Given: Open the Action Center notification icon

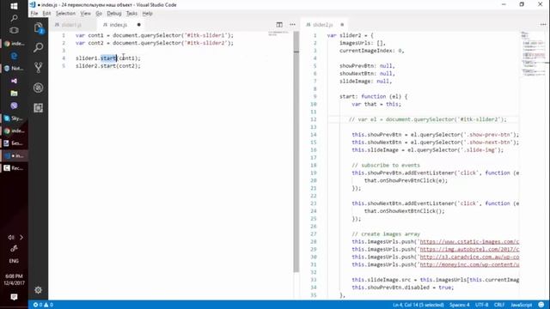Looking at the screenshot, I should pyautogui.click(x=14, y=297).
